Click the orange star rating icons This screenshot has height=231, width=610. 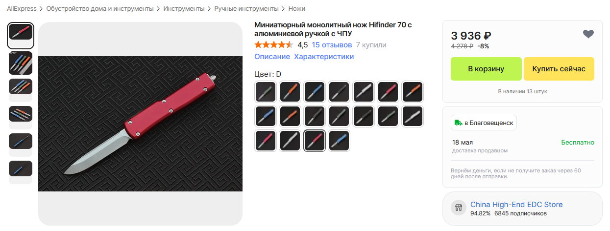(x=273, y=45)
